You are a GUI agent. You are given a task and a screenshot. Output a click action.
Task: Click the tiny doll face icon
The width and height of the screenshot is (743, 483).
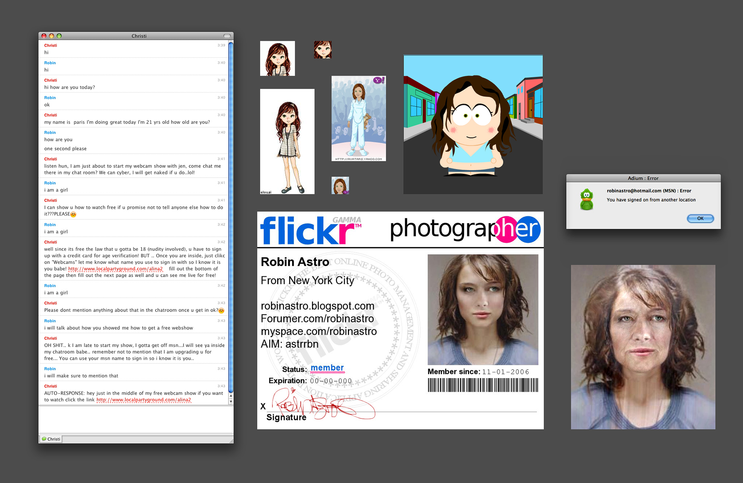pyautogui.click(x=323, y=50)
